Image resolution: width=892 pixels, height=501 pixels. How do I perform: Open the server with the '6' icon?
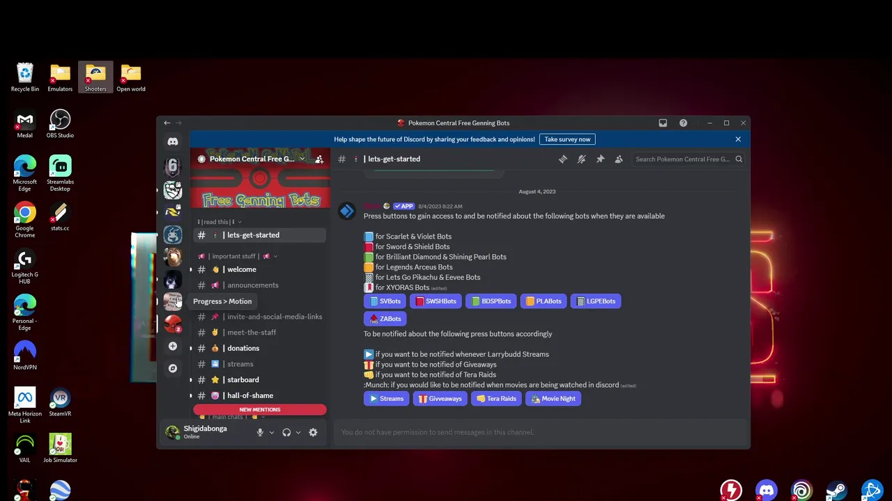(173, 166)
